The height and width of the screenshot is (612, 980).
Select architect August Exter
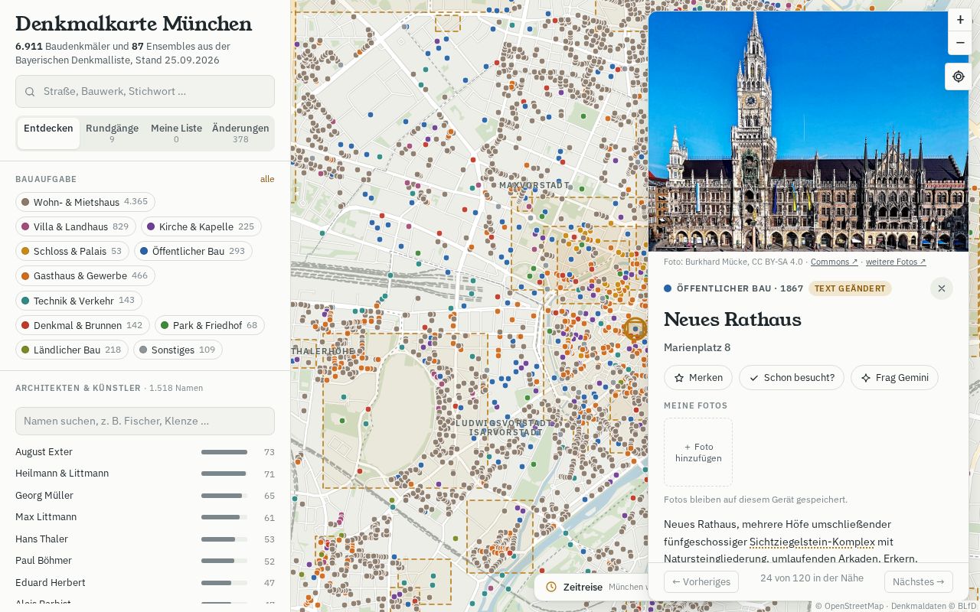[145, 452]
